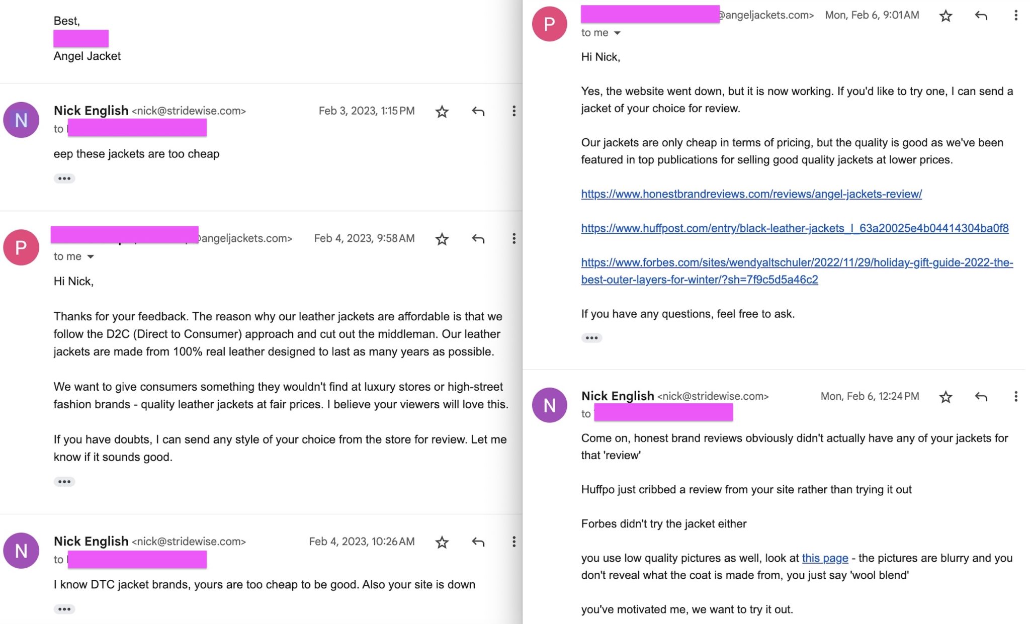Open more options for Feb 6, 9:01 AM email
Viewport: 1030px width, 624px height.
(1015, 16)
